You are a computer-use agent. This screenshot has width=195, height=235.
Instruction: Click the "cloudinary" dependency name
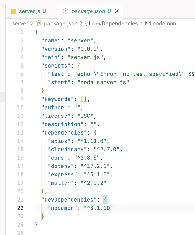click(67, 149)
